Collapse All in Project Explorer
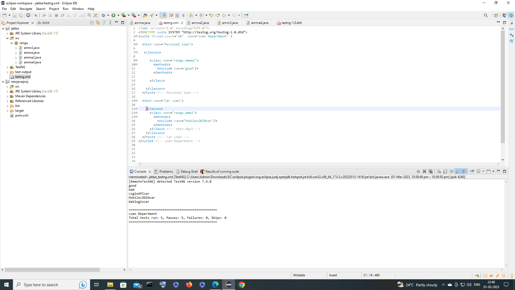The image size is (515, 290). [92, 23]
